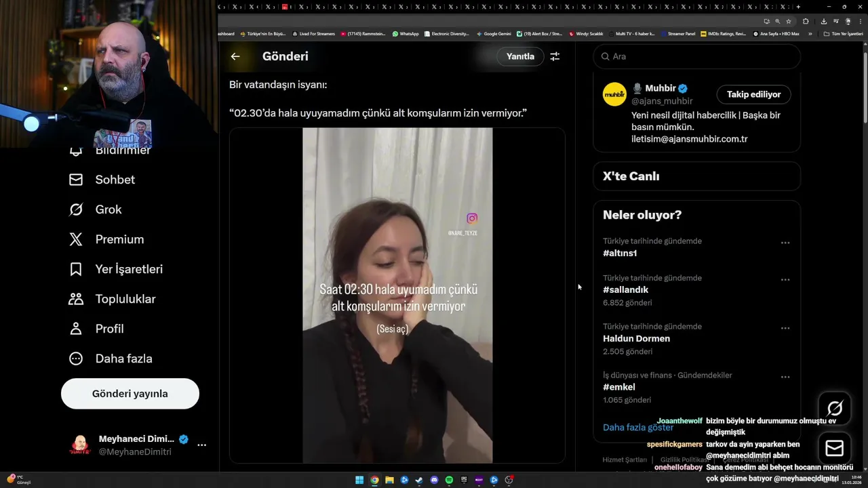868x488 pixels.
Task: Open the WhatsApp bookmark
Action: [405, 33]
